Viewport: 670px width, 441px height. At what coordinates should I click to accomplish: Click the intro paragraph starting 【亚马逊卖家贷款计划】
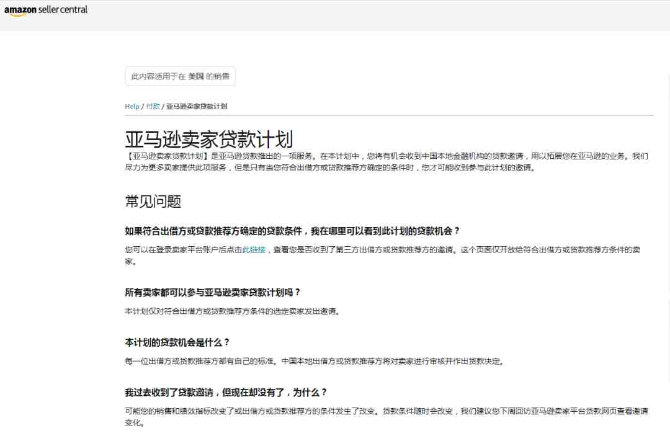(386, 162)
